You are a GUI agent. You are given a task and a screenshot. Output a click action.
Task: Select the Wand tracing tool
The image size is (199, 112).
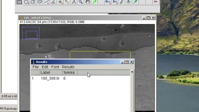tap(67, 2)
